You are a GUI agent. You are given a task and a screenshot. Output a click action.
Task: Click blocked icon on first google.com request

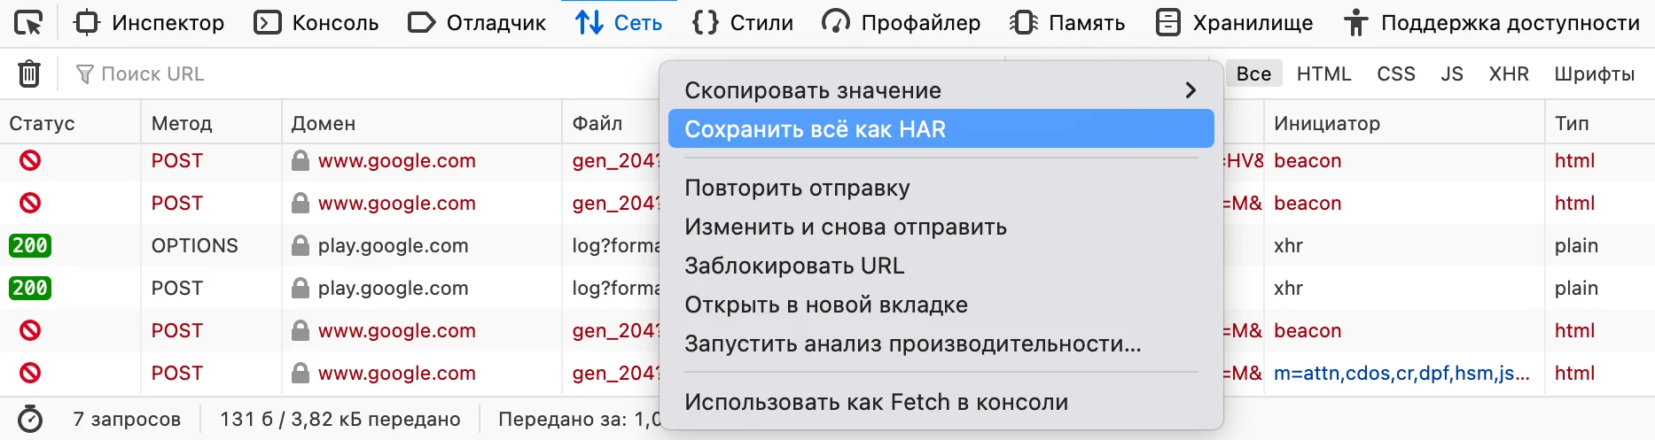coord(30,160)
